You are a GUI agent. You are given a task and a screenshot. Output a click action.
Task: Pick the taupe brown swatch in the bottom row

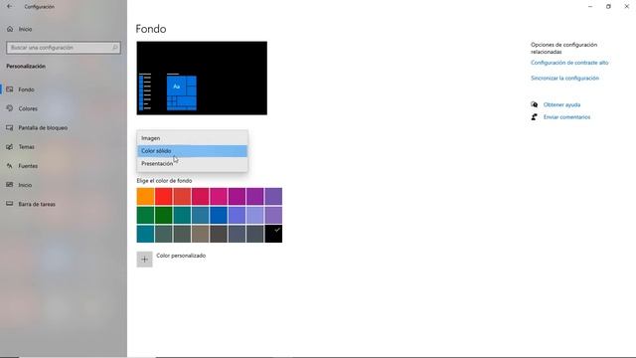click(x=201, y=234)
